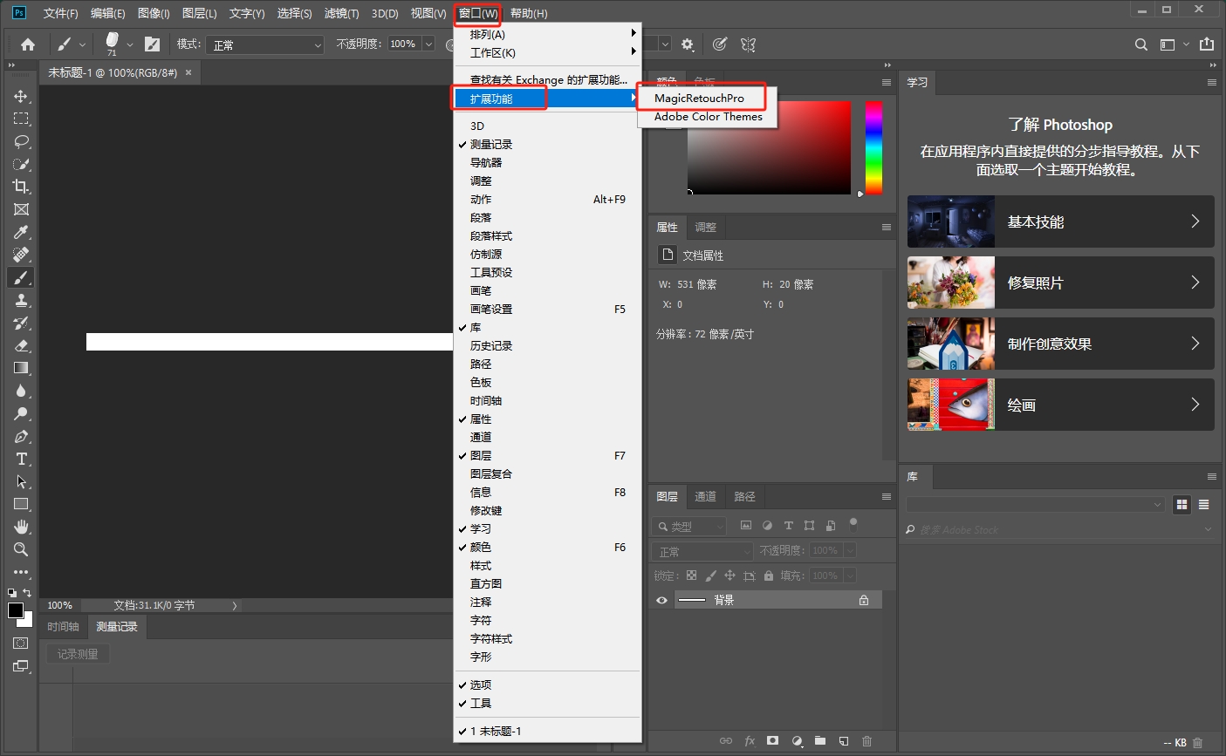This screenshot has width=1226, height=756.
Task: Select the Zoom tool
Action: [x=21, y=549]
